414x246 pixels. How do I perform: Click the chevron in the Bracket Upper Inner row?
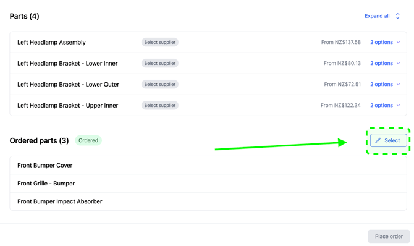click(x=399, y=105)
